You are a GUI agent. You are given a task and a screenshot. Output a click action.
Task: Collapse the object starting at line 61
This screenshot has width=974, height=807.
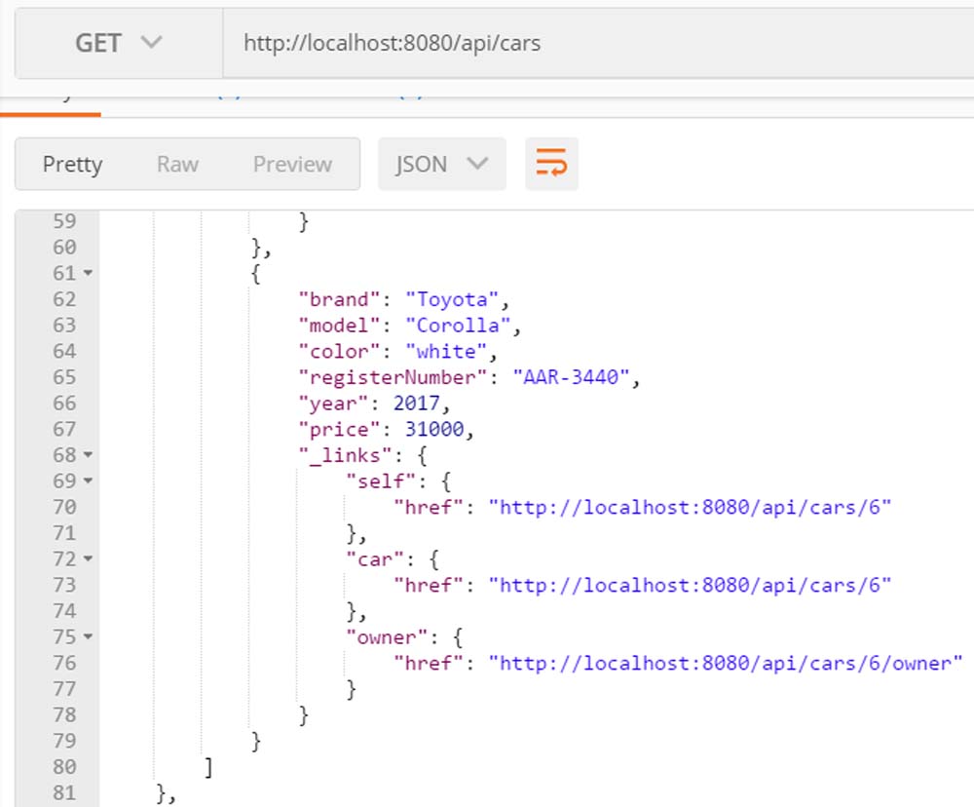click(89, 274)
